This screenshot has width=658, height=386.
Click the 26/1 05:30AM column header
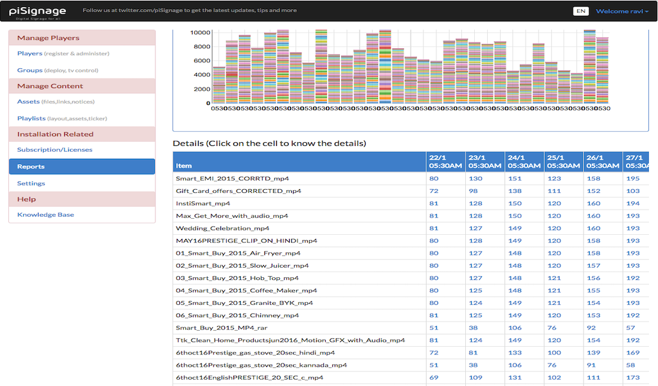click(x=603, y=161)
